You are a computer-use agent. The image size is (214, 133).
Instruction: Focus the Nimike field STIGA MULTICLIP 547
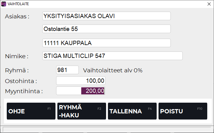click(x=112, y=56)
